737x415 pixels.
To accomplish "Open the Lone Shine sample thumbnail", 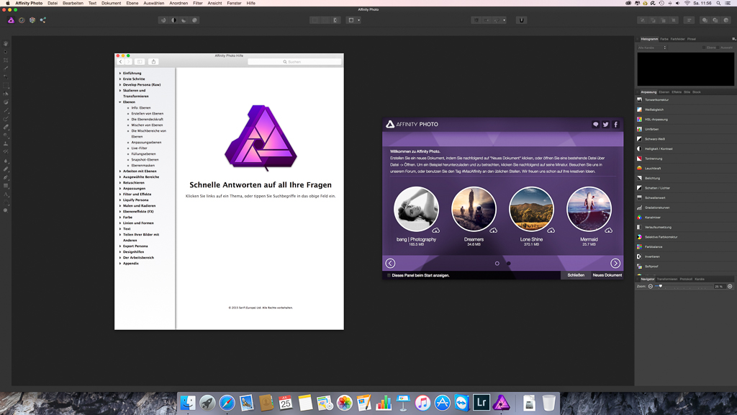I will click(x=531, y=209).
